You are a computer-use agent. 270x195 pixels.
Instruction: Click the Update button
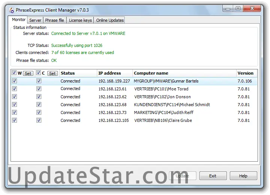(183, 176)
